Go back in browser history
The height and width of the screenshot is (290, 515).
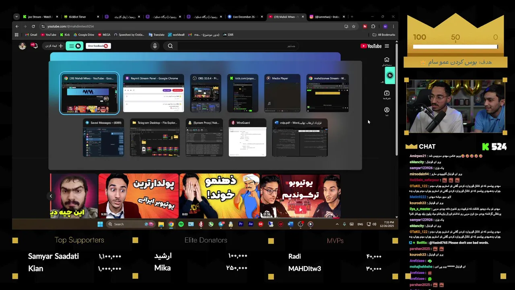(17, 26)
